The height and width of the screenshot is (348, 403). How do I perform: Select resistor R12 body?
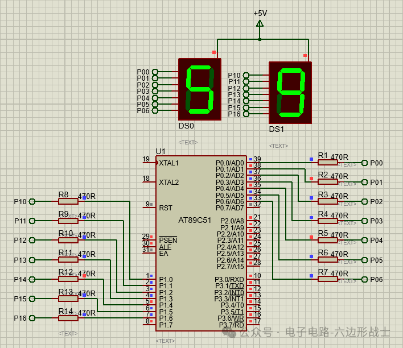point(68,279)
